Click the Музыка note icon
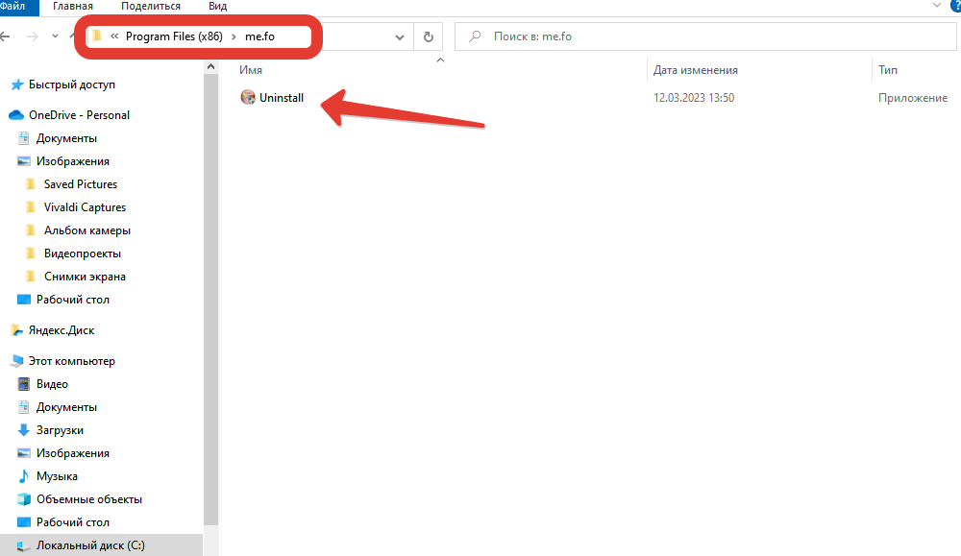961x556 pixels. click(x=23, y=476)
